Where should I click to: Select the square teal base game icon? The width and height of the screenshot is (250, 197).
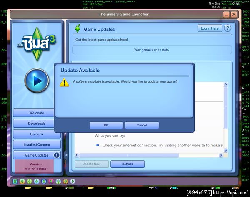click(15, 181)
